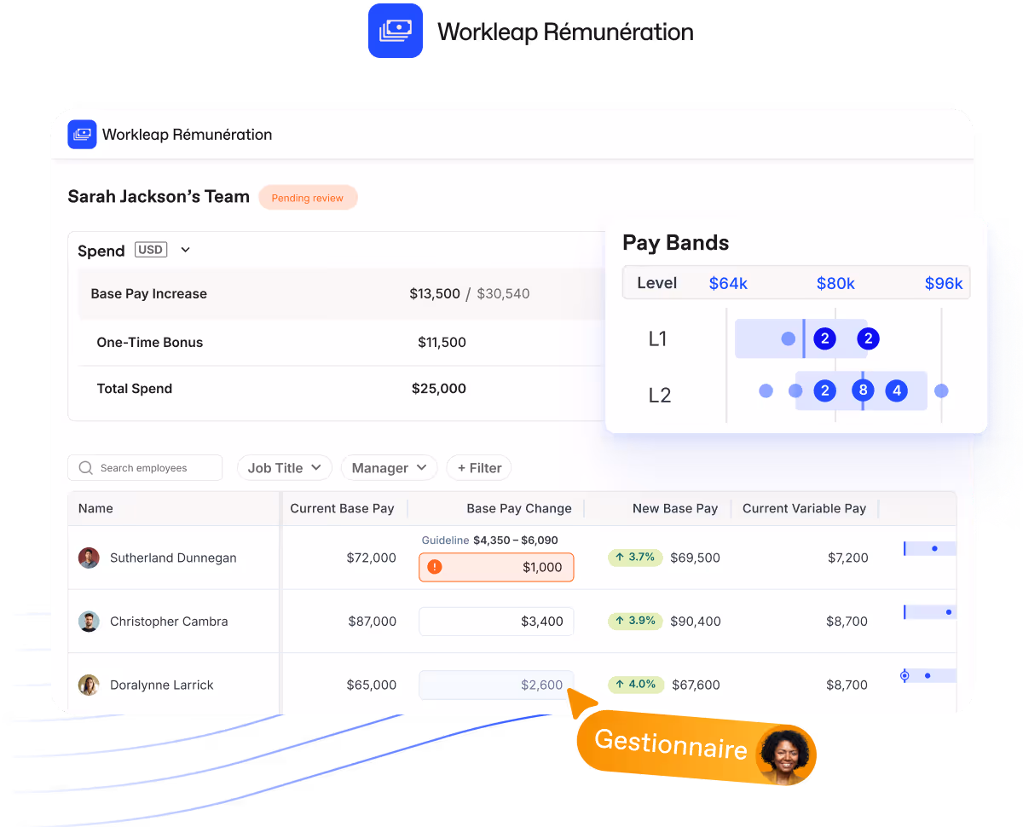The height and width of the screenshot is (827, 1023).
Task: Edit Christopher Cambra's $3,400 base pay change
Action: (496, 622)
